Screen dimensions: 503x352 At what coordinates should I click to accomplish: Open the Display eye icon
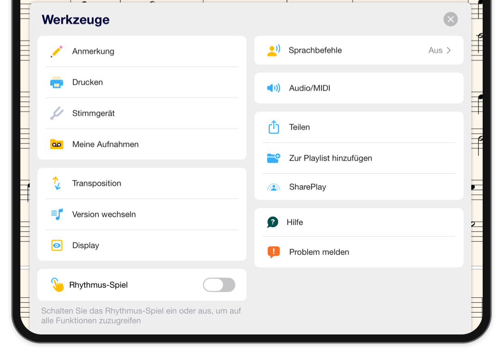(57, 245)
